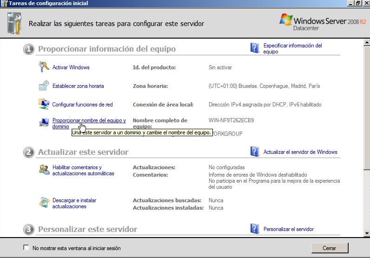Click the Cerrar button

click(x=330, y=248)
